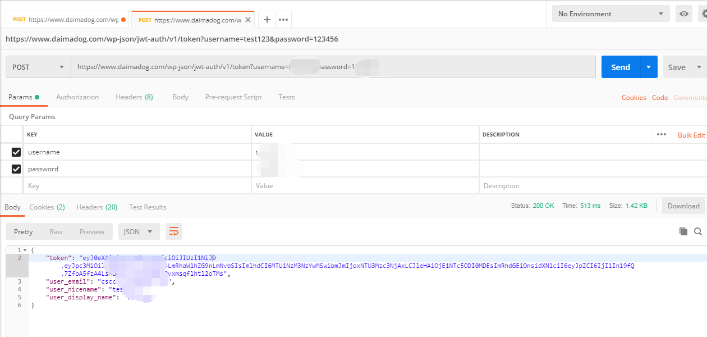Screen dimensions: 707x337
Task: Open environment quick look eye icon
Action: [683, 14]
